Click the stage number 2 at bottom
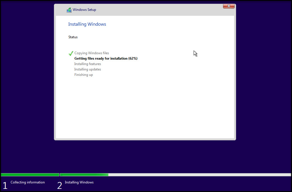Screen dimensions: 292x192 [59, 186]
